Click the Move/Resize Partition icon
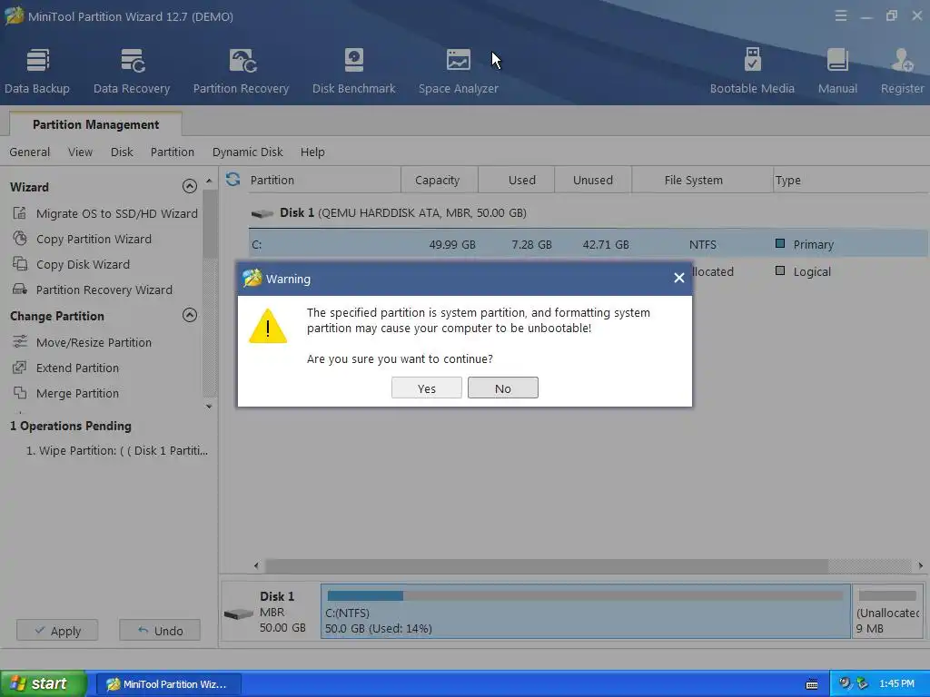 point(20,341)
